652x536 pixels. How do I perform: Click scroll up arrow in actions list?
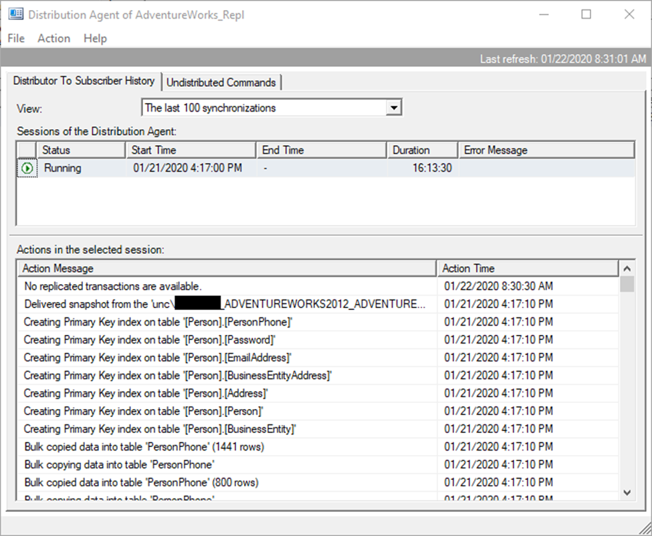627,269
